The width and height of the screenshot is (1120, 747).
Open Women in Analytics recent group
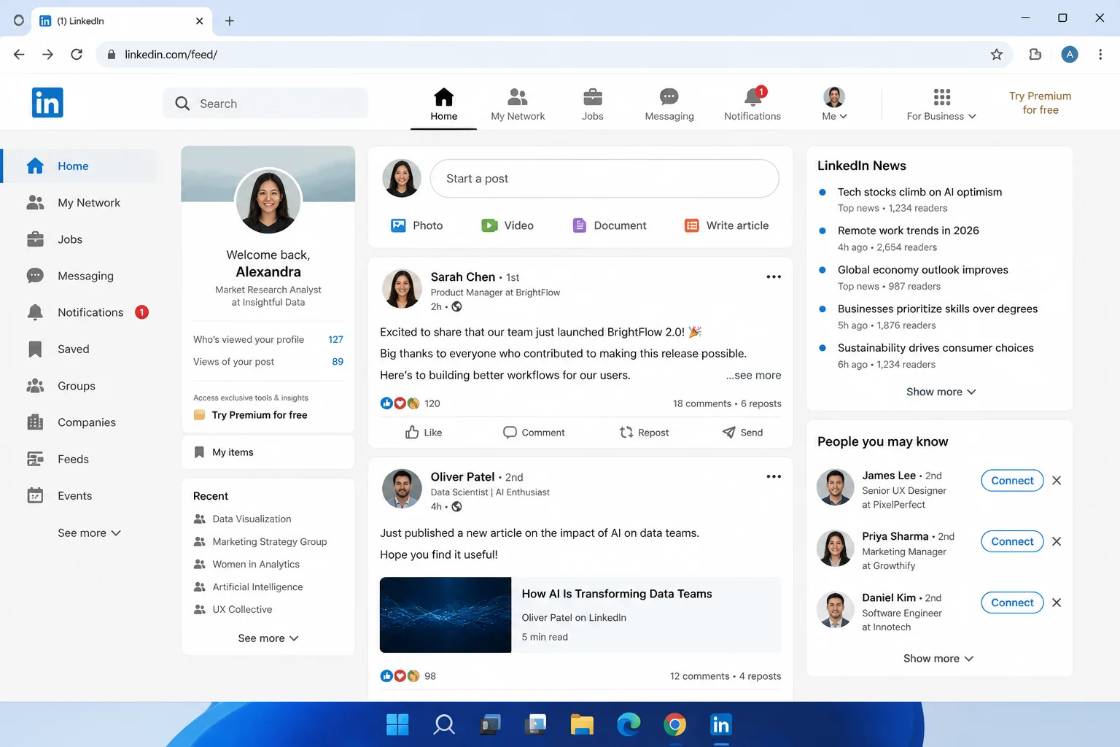coord(246,564)
